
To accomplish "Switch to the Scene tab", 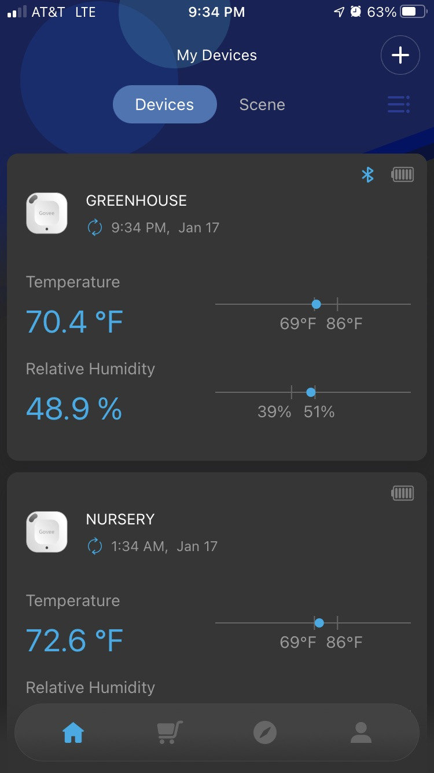I will coord(262,104).
